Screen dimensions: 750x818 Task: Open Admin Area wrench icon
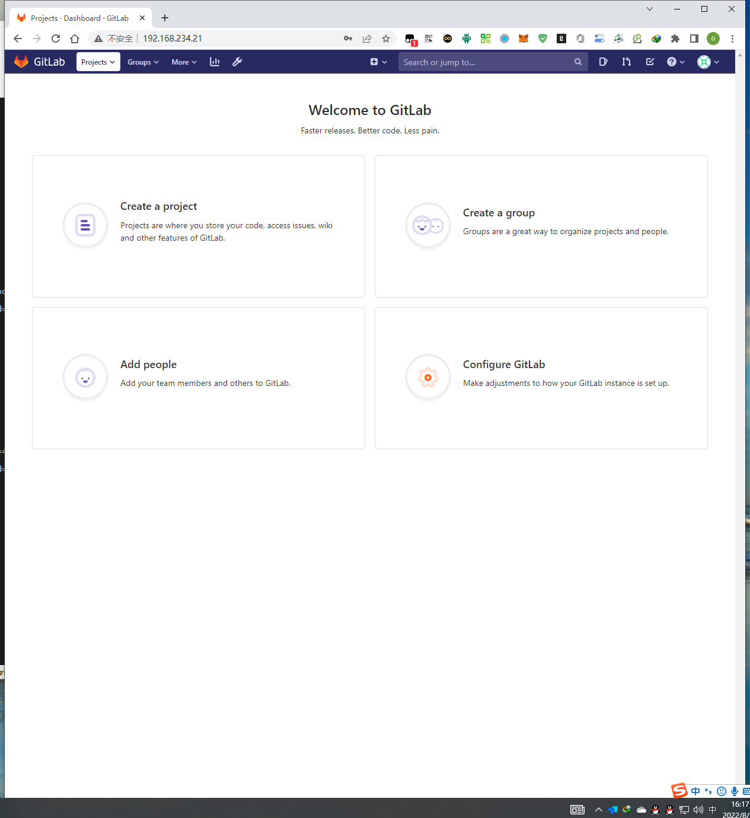(x=237, y=62)
